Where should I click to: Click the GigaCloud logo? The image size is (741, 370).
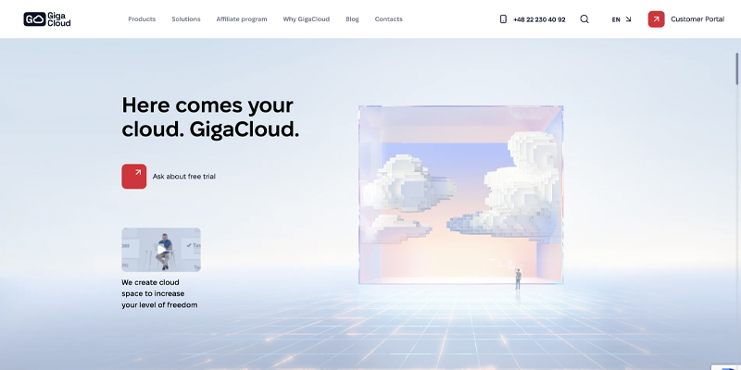47,18
